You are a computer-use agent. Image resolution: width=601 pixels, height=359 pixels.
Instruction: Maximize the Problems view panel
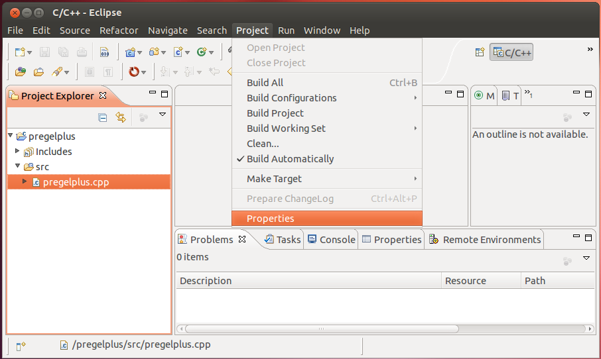[588, 238]
